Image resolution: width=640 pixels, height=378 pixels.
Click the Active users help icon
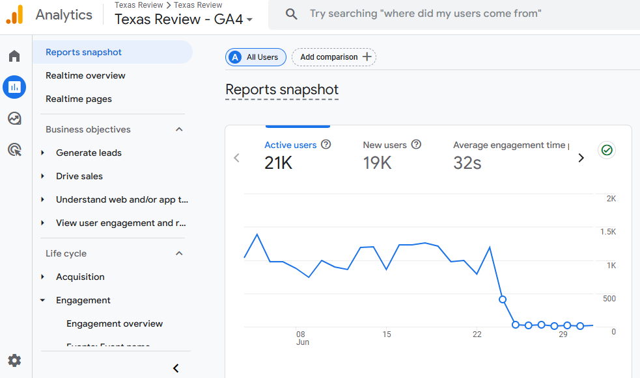pos(326,144)
